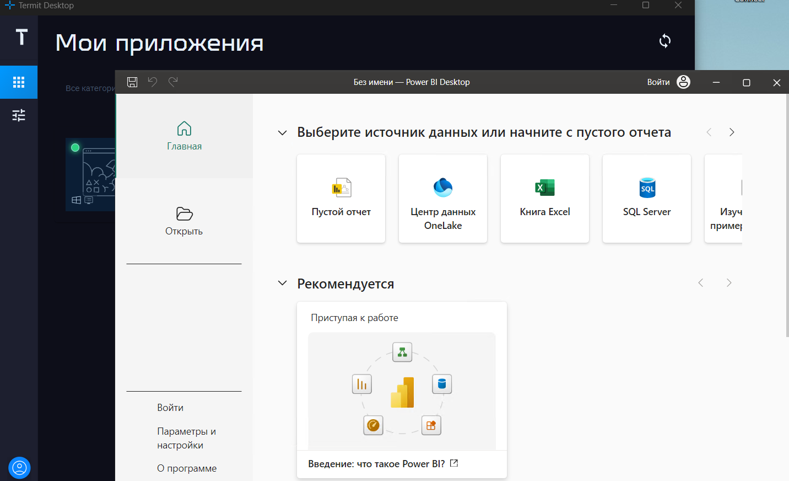Collapse the Рекомендуется section chevron

click(282, 283)
